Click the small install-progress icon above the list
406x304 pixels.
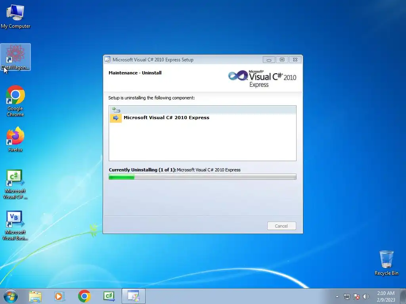116,110
